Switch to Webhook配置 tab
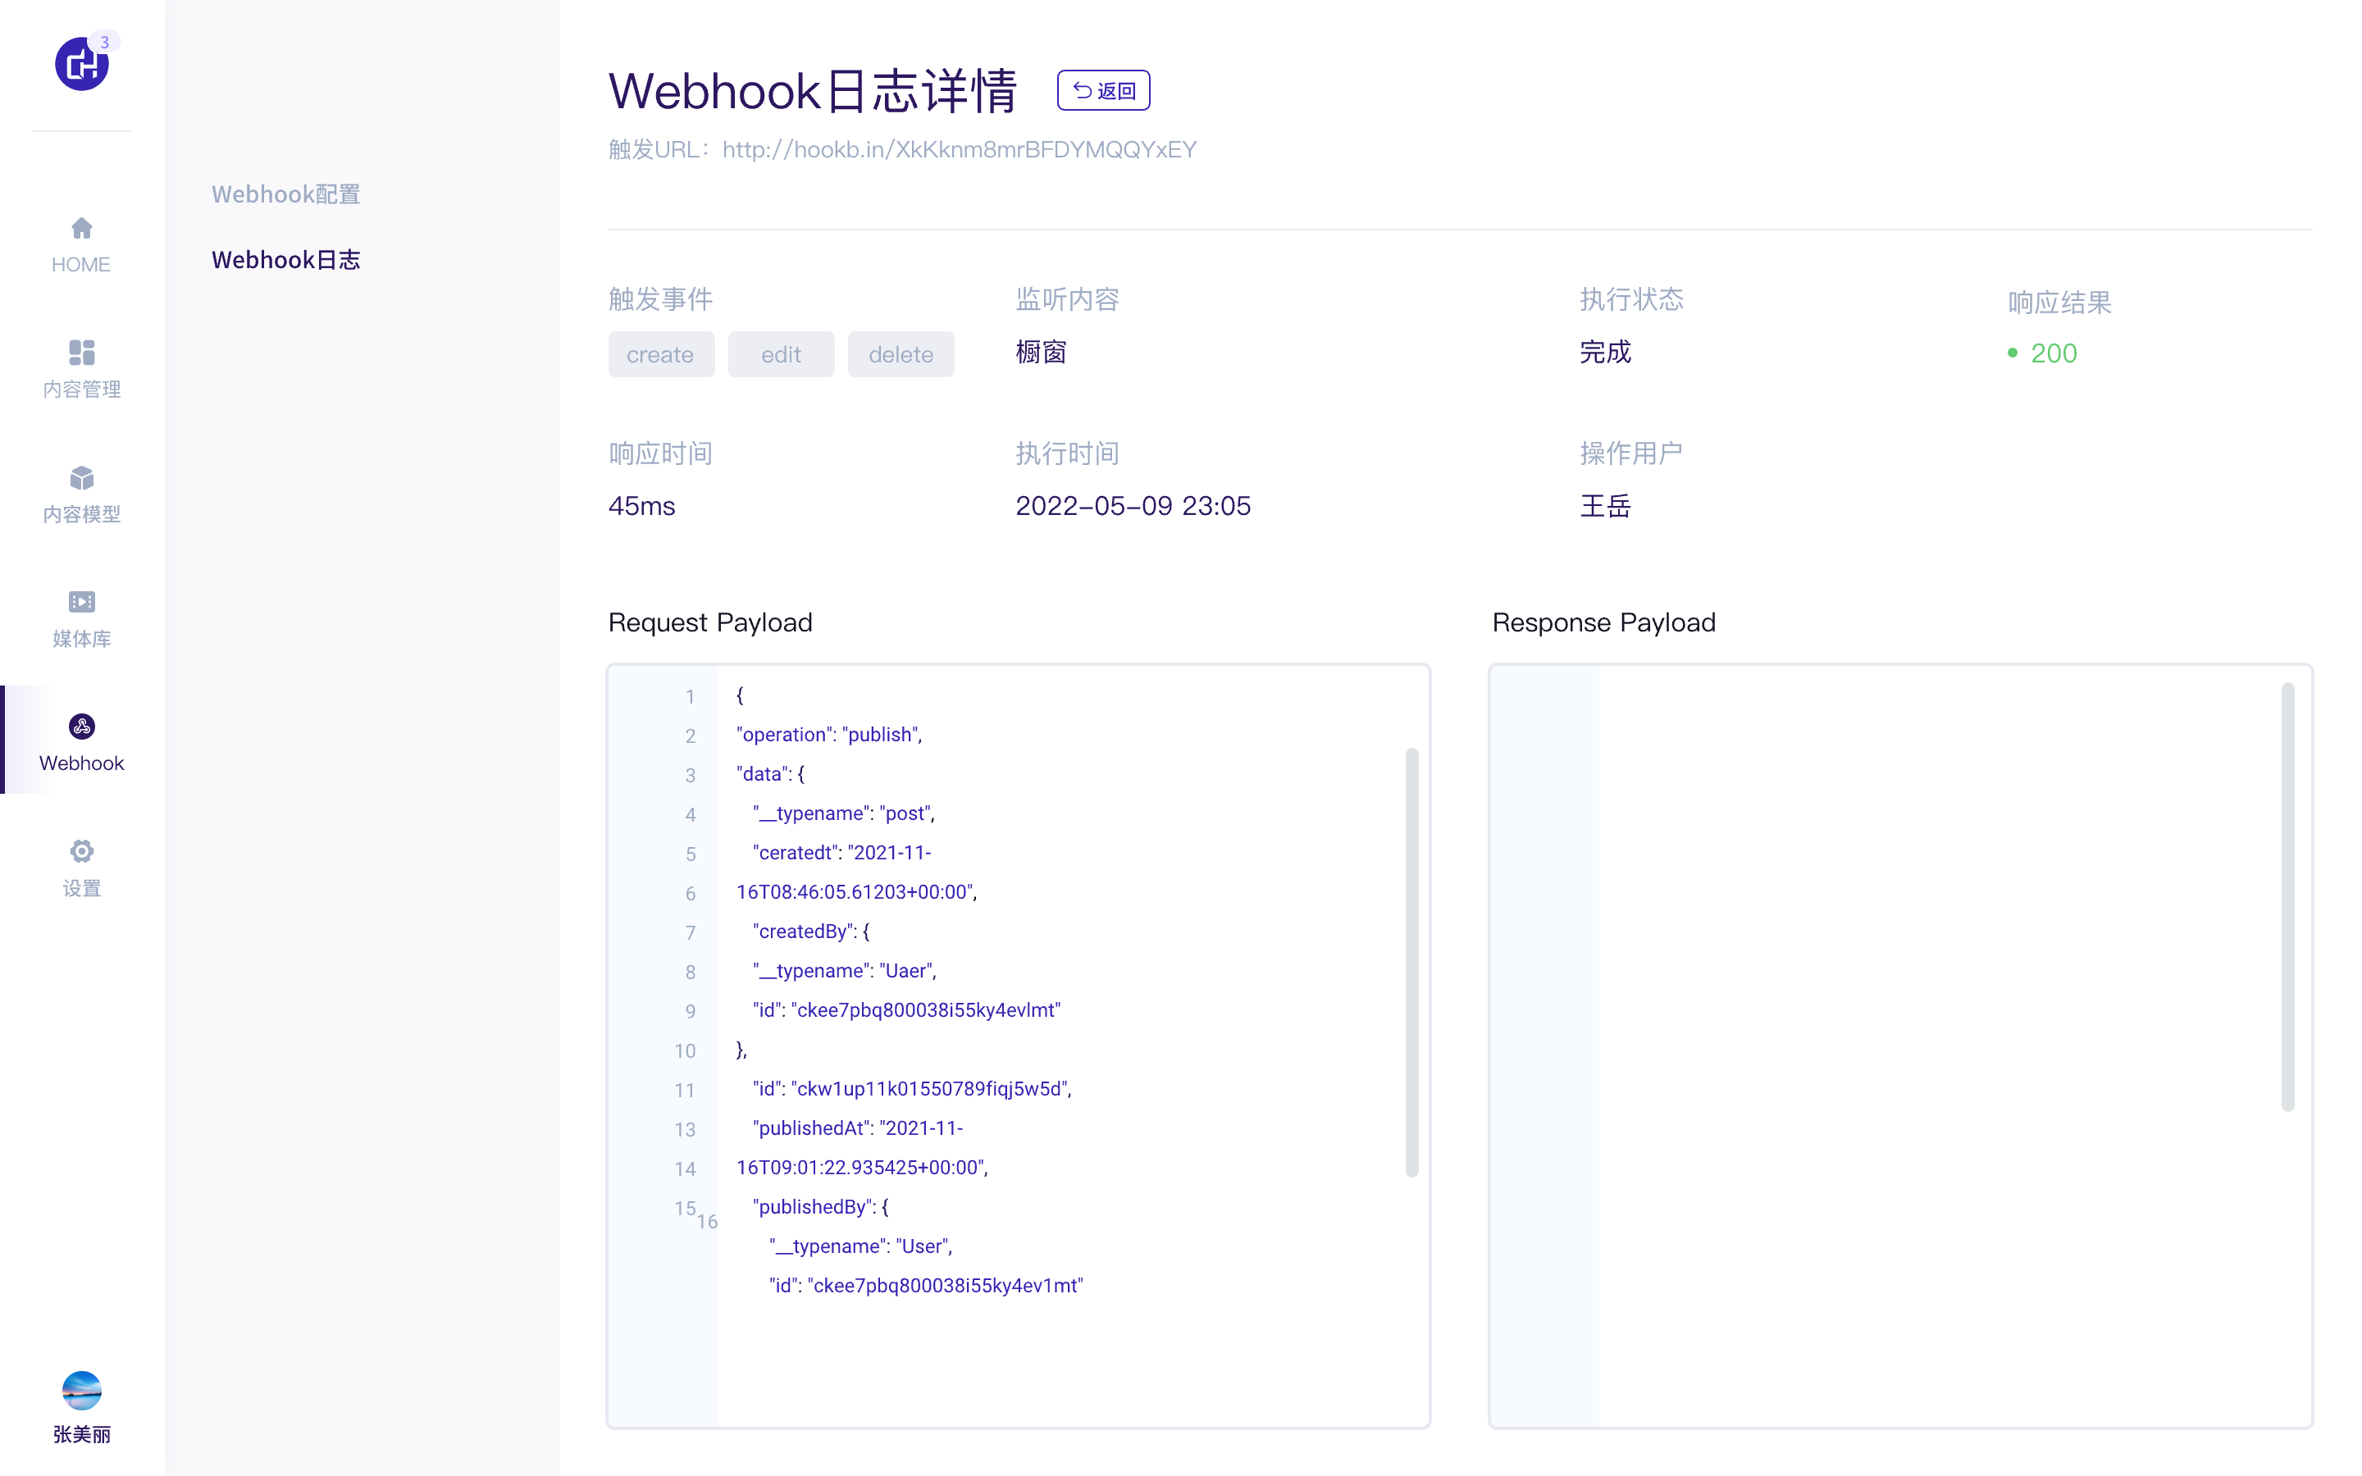 pos(286,194)
